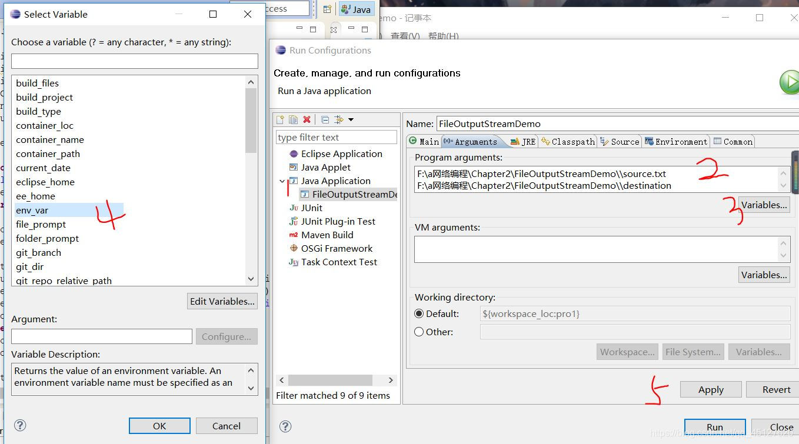Select the Default working directory option

click(x=418, y=313)
